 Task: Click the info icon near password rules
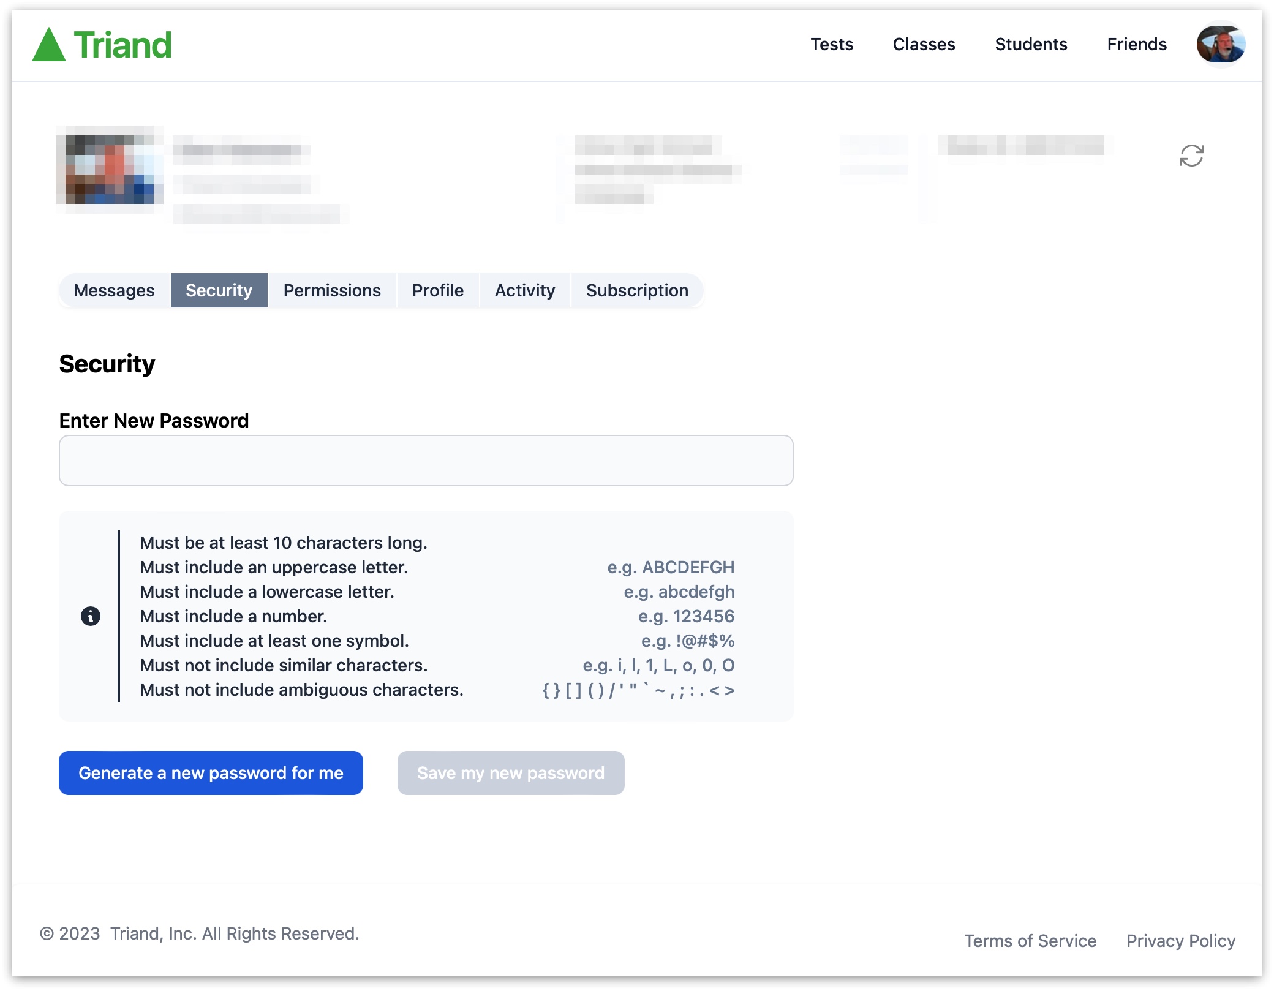91,616
